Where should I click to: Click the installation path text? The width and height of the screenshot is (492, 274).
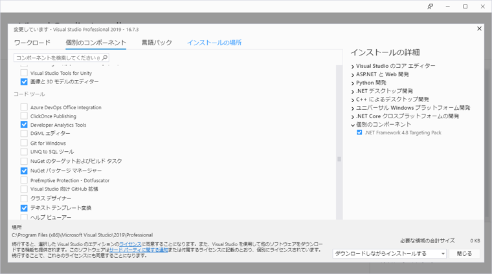[x=82, y=235]
